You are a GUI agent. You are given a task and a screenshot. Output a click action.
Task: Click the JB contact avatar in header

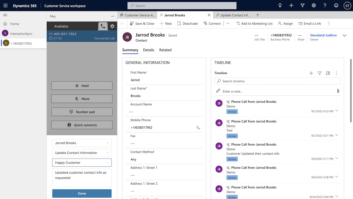pos(127,37)
